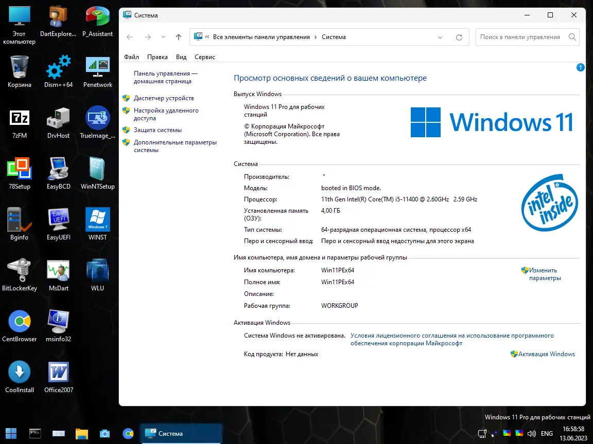Image resolution: width=593 pixels, height=444 pixels.
Task: Open the Файл menu
Action: tap(131, 57)
